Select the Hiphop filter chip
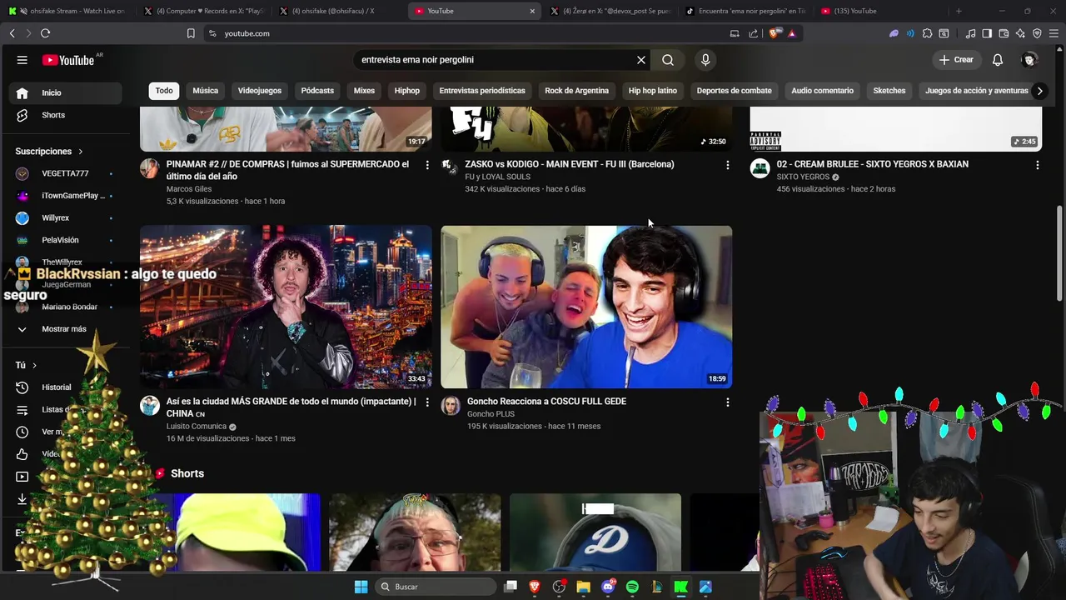Viewport: 1066px width, 600px height. tap(407, 91)
